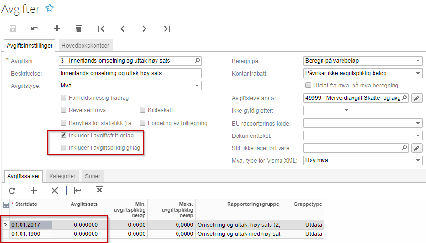Edit Avgiftsleverandør with pencil icon
Screen dimensions: 426x243
coord(417,98)
